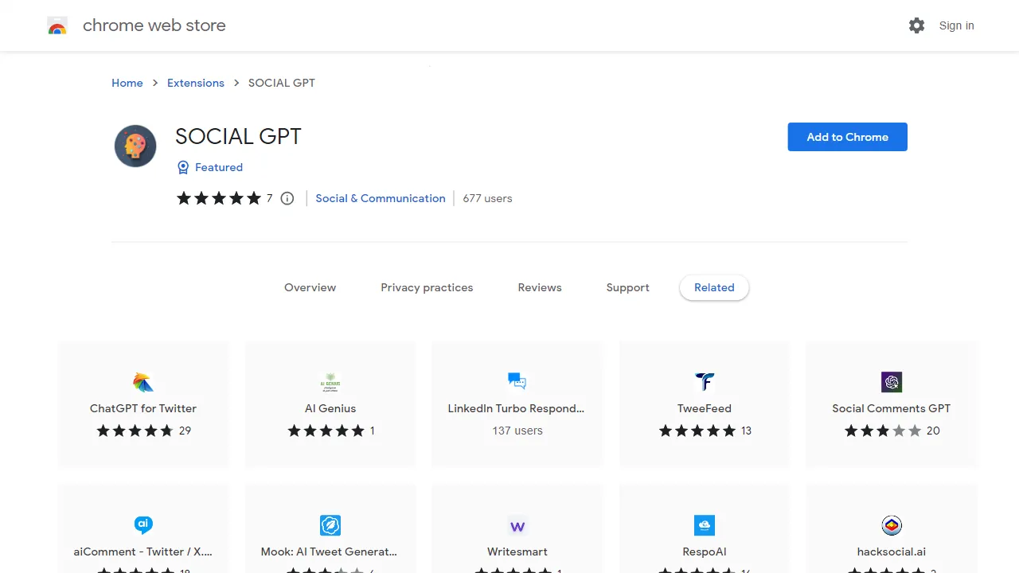Click the AI Genius extension icon
The height and width of the screenshot is (573, 1019).
tap(330, 382)
